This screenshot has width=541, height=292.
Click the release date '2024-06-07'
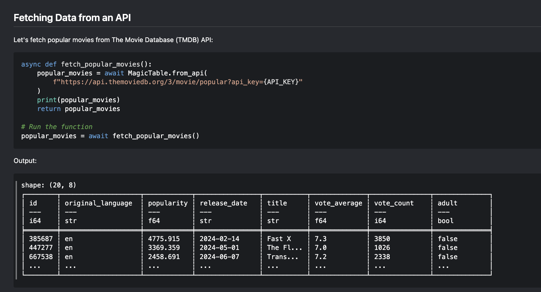pyautogui.click(x=220, y=257)
